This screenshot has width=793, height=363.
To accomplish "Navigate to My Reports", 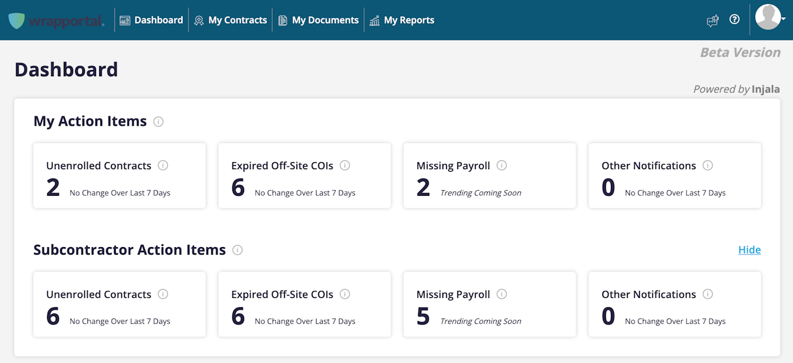I will (401, 20).
